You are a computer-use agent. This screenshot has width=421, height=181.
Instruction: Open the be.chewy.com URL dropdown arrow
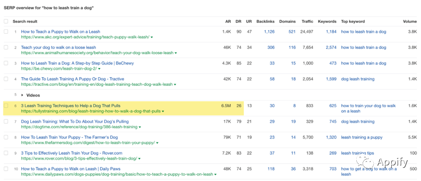[99, 69]
